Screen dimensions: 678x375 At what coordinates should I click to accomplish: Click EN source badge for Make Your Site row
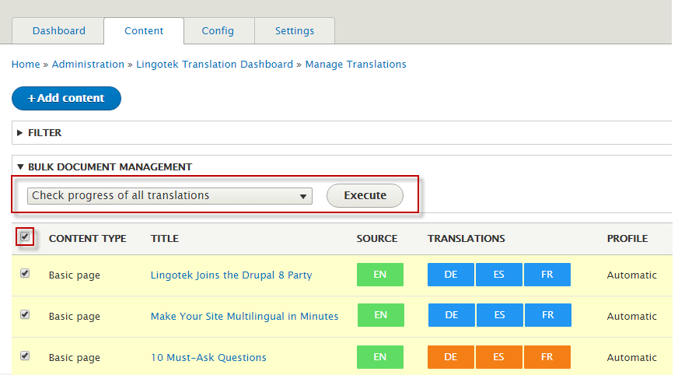[380, 315]
